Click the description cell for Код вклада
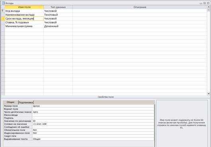 click(x=140, y=11)
